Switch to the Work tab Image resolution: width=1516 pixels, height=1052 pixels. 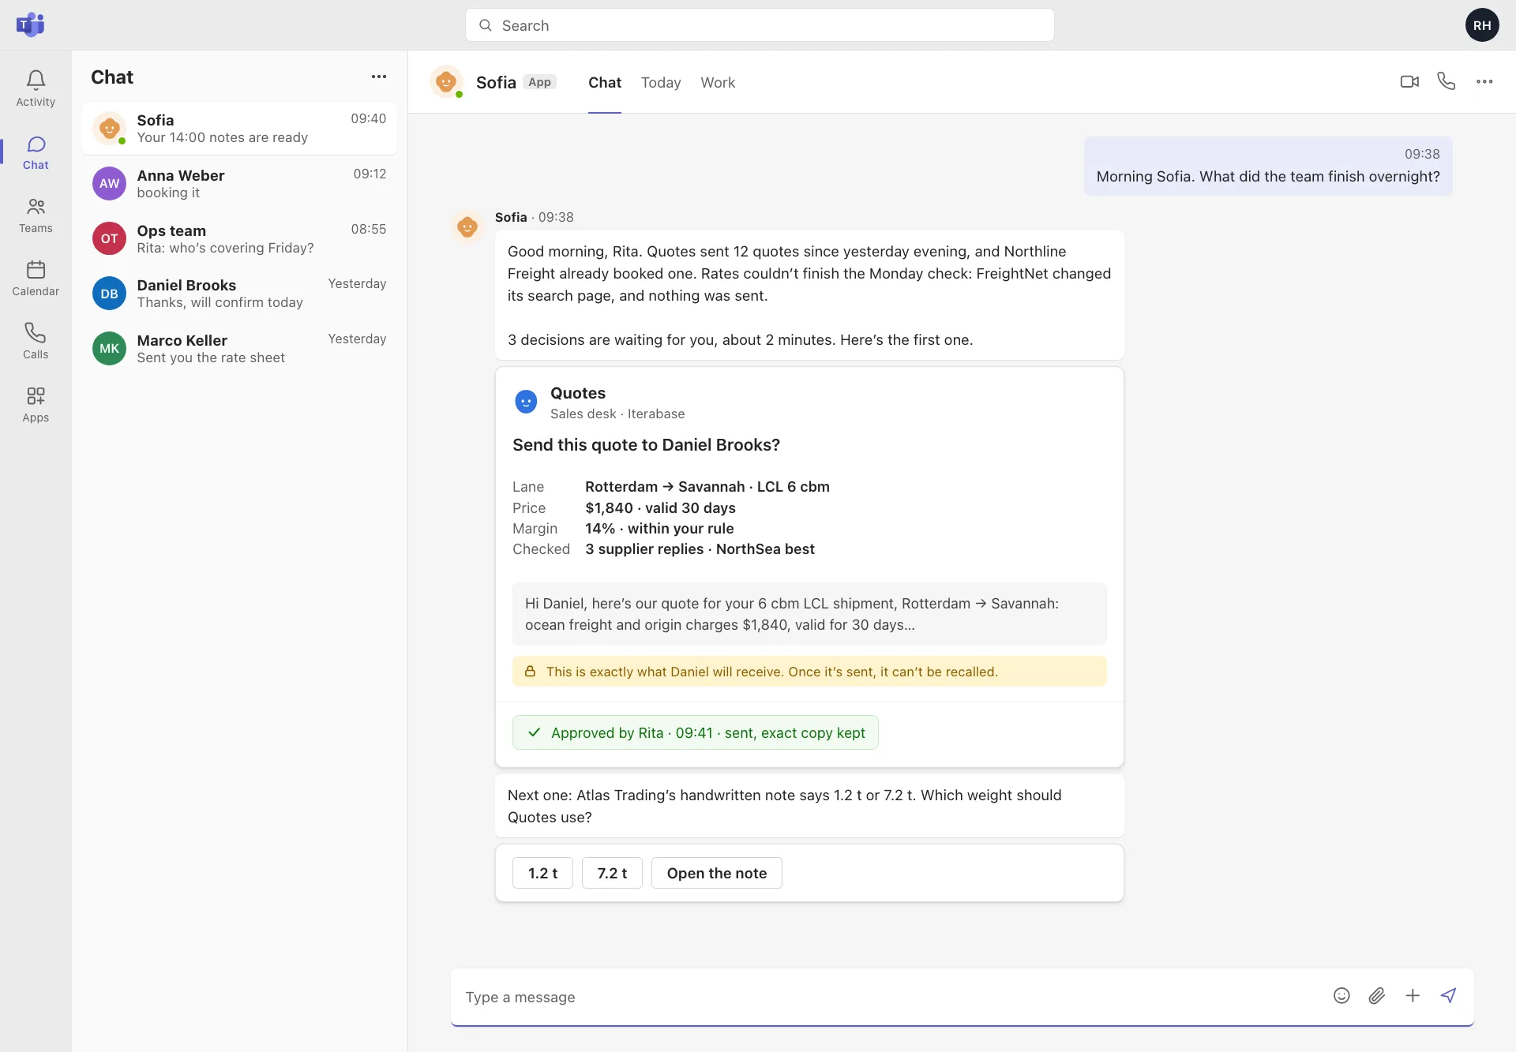(x=718, y=82)
